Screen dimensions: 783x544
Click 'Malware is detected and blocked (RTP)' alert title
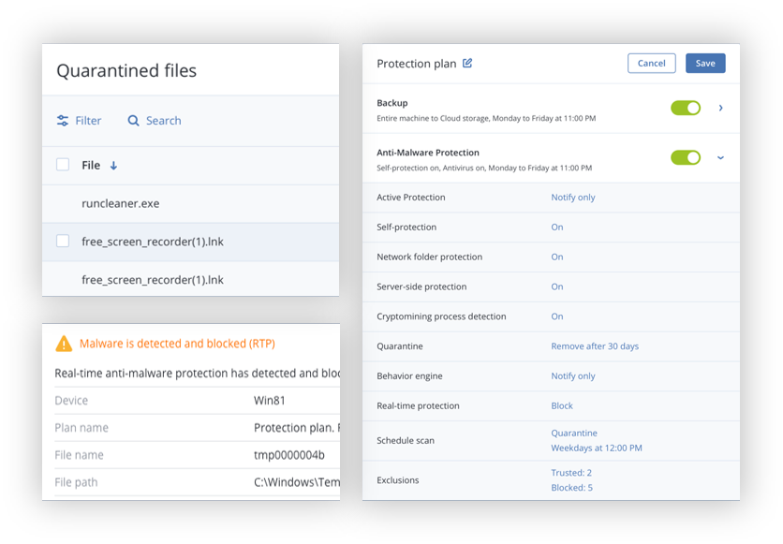click(x=177, y=344)
